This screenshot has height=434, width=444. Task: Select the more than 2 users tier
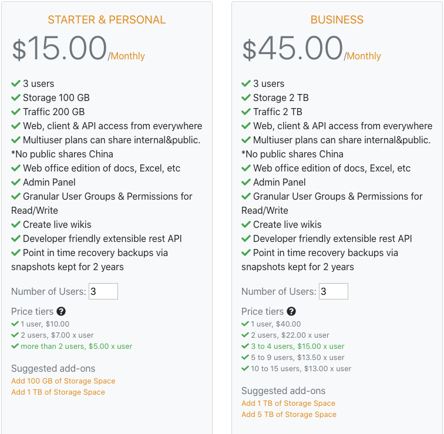(76, 346)
